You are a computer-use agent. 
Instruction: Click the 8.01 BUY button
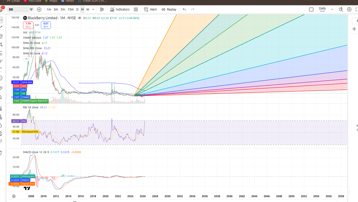click(x=46, y=25)
